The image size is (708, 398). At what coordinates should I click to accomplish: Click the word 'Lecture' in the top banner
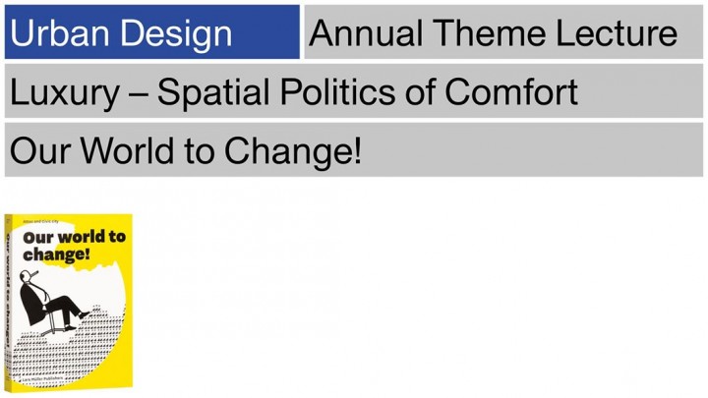[617, 33]
